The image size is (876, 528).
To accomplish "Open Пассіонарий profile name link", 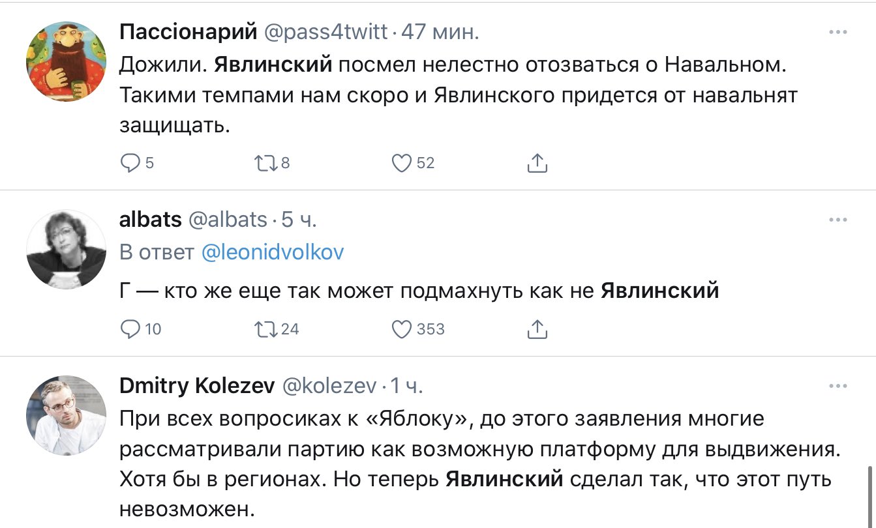I will (x=187, y=33).
